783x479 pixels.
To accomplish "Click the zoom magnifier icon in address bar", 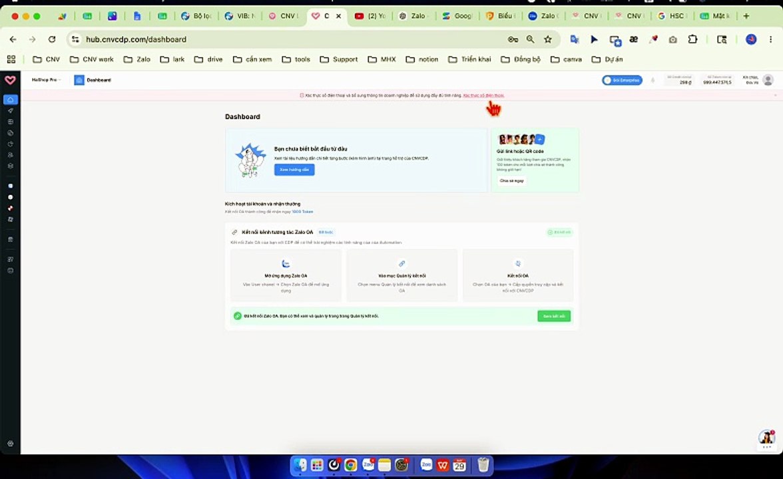I will (530, 39).
